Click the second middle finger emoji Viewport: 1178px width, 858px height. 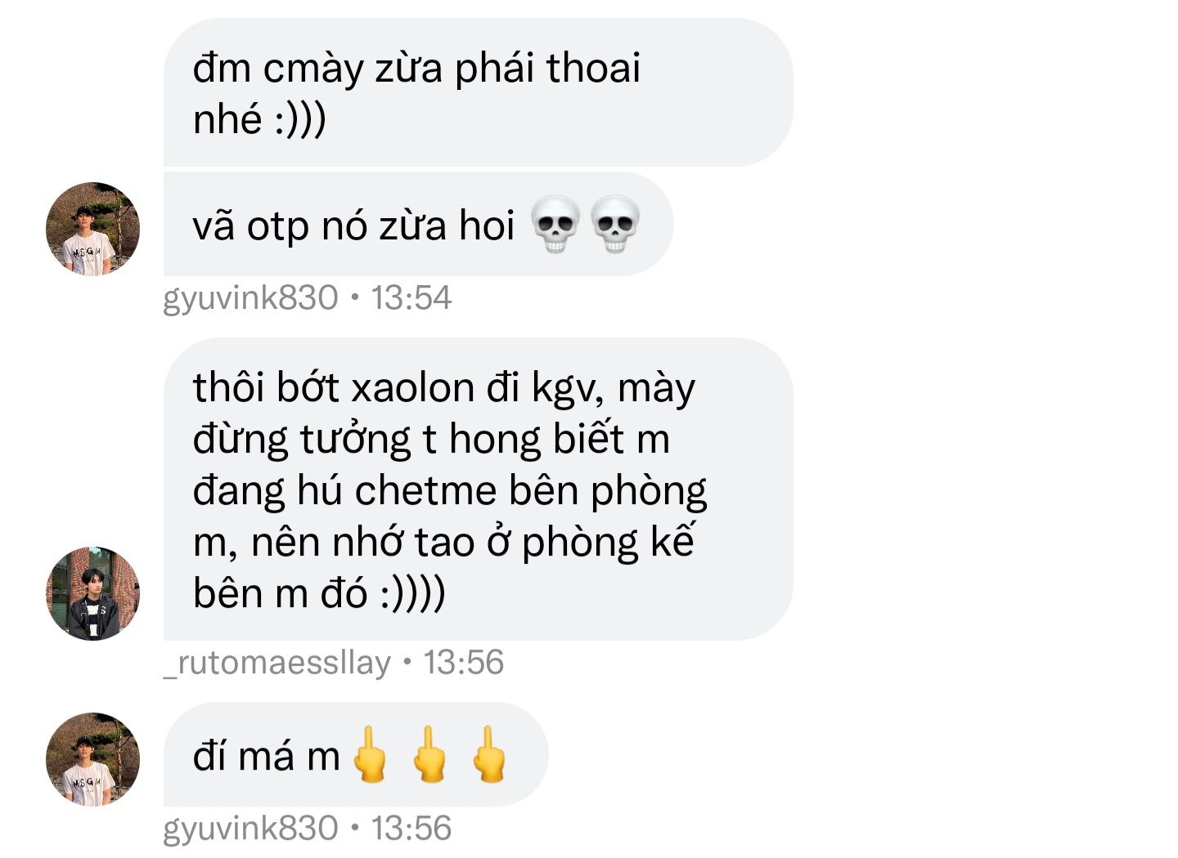429,754
